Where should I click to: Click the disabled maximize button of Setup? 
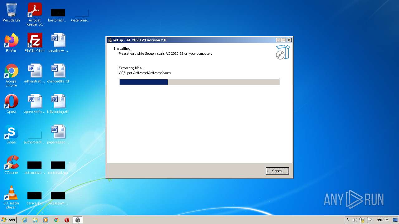point(283,40)
